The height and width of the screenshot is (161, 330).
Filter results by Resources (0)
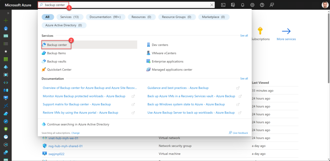[141, 17]
